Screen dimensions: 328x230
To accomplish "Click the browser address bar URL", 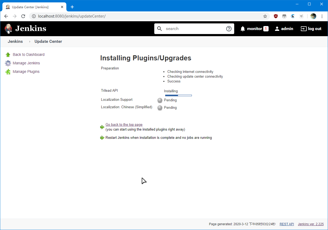I will click(72, 16).
